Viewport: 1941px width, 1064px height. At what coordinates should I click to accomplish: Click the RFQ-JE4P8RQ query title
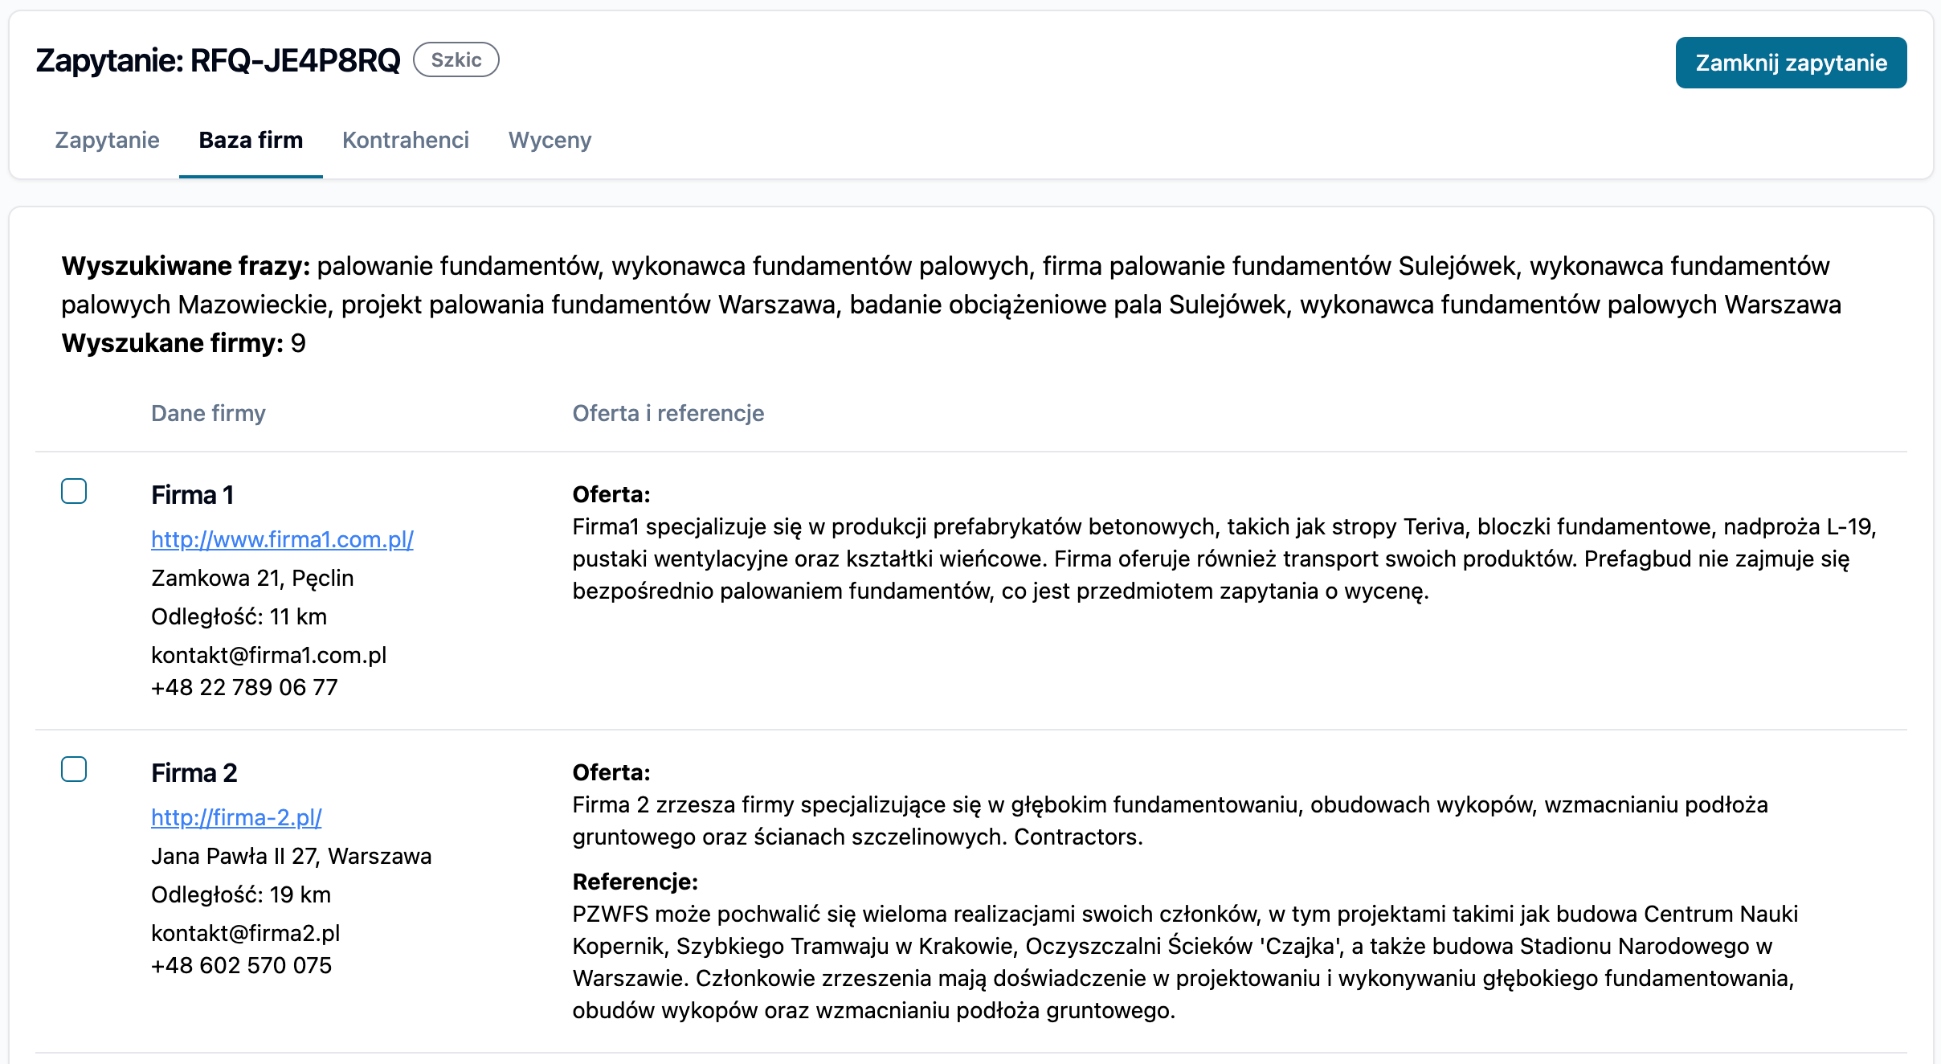click(219, 60)
